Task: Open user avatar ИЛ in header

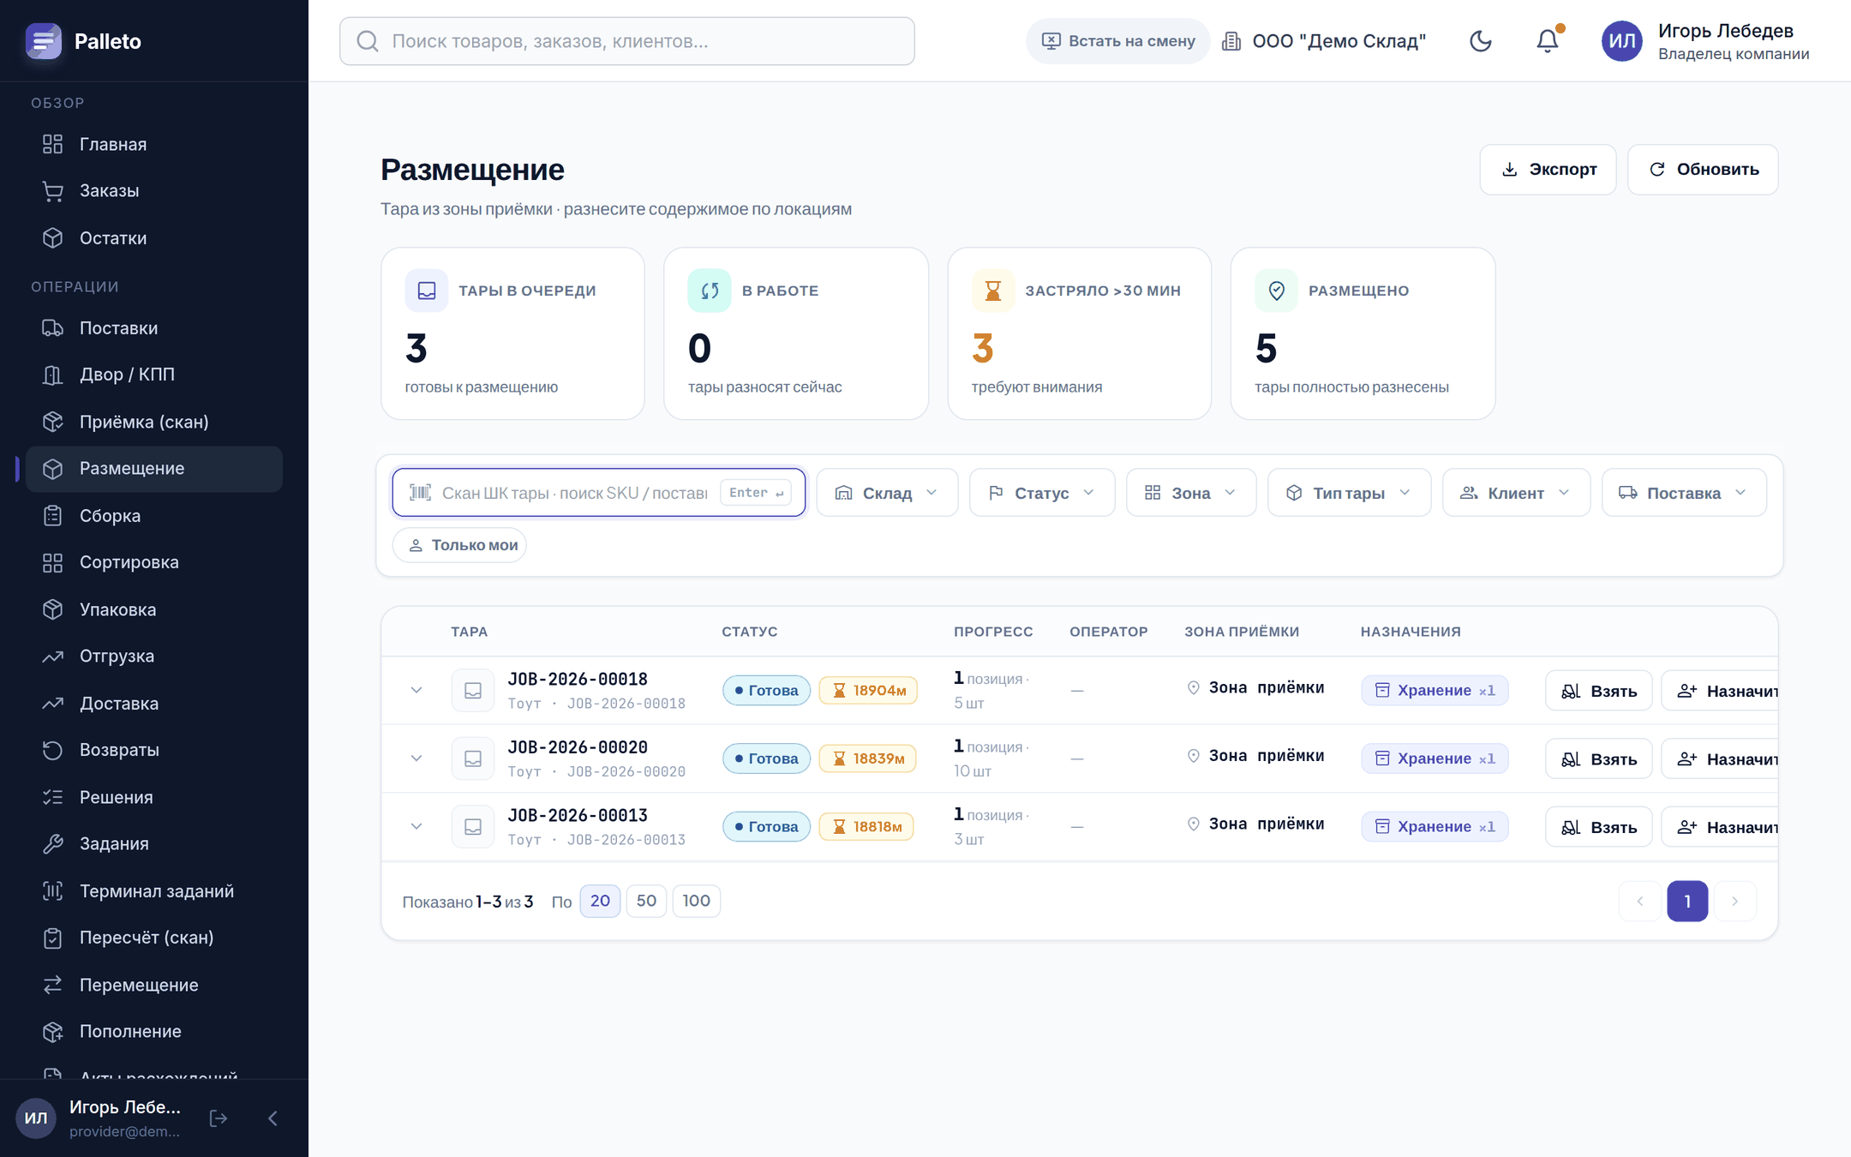Action: tap(1622, 41)
